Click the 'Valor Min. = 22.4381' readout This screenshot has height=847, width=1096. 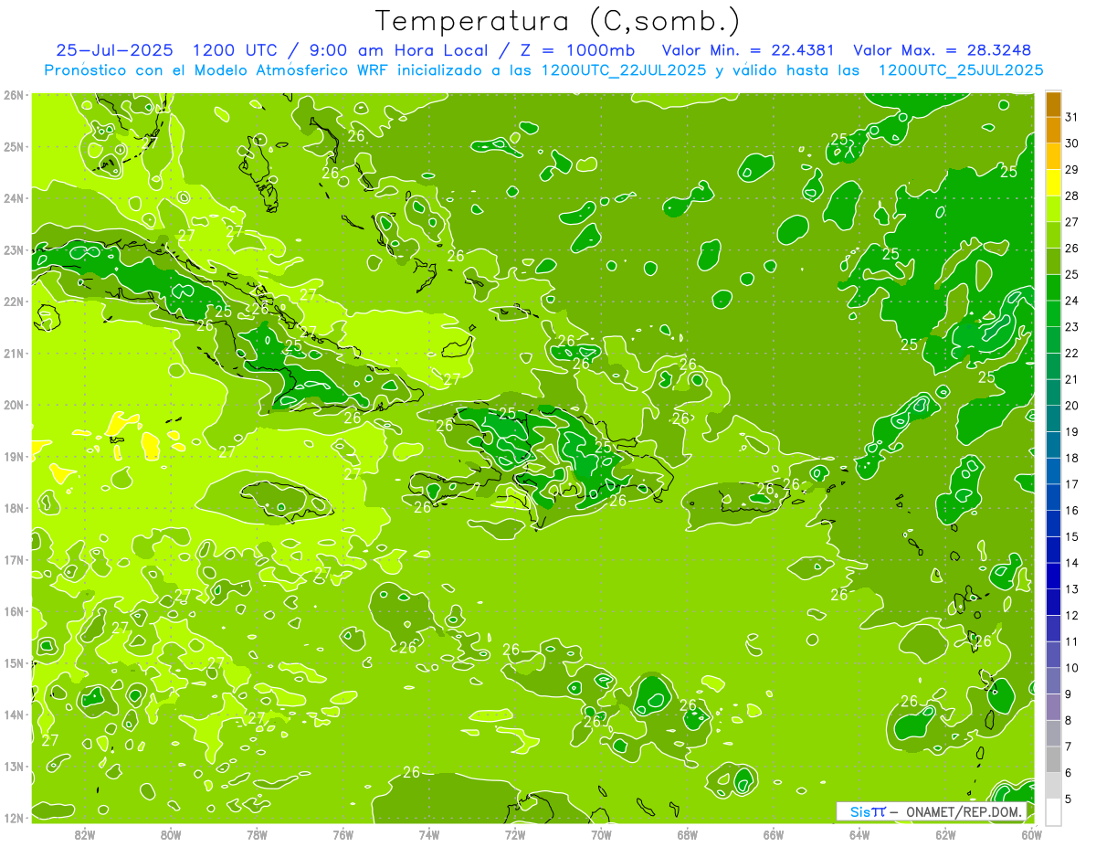(x=749, y=50)
